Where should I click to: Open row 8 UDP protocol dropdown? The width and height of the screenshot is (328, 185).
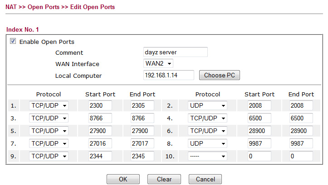click(x=207, y=143)
